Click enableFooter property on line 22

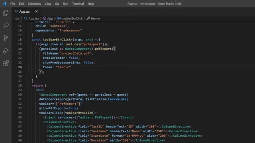click(x=54, y=58)
